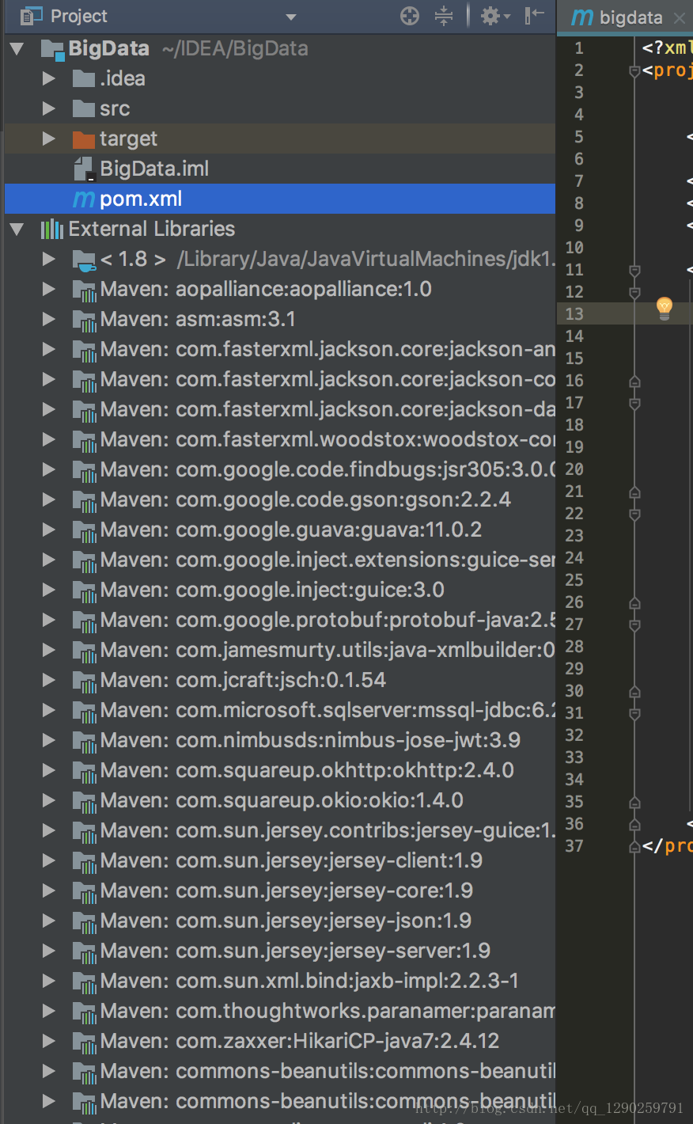The image size is (693, 1124).
Task: Collapse External Libraries node
Action: pyautogui.click(x=17, y=230)
